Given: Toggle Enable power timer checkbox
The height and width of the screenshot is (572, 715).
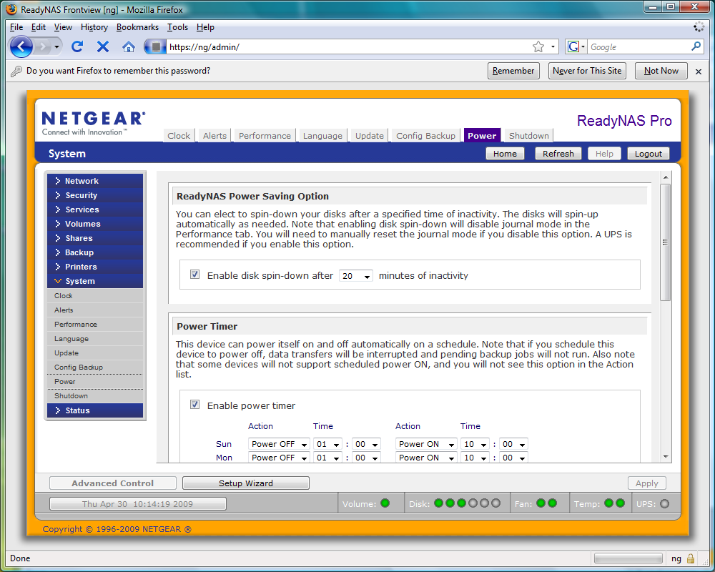Looking at the screenshot, I should [194, 405].
